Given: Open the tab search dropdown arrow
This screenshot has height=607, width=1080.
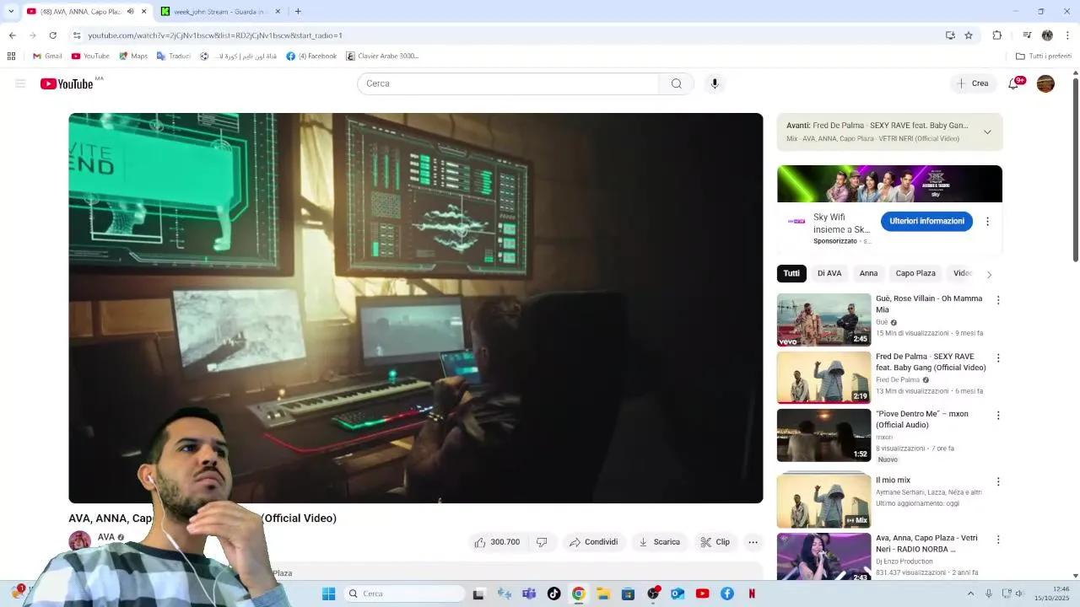Looking at the screenshot, I should coord(11,12).
